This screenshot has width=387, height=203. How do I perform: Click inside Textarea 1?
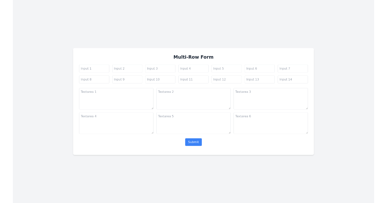click(x=116, y=98)
